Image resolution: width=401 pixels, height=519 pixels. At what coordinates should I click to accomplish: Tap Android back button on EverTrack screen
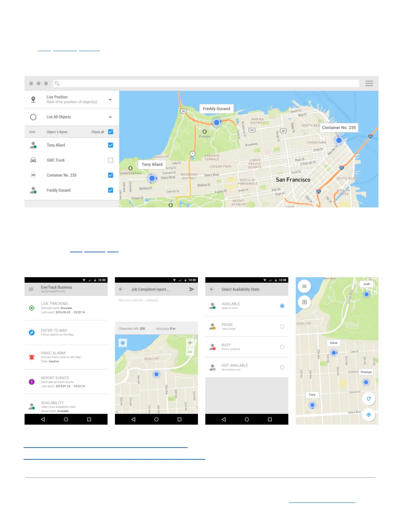point(43,419)
